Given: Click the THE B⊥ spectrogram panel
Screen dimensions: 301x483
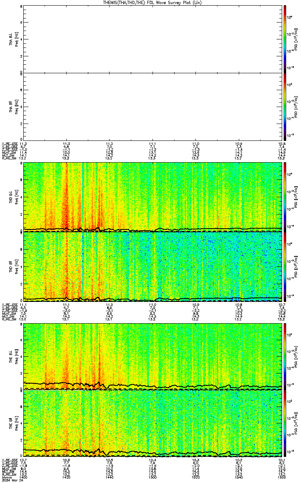Looking at the screenshot, I should coord(153,356).
